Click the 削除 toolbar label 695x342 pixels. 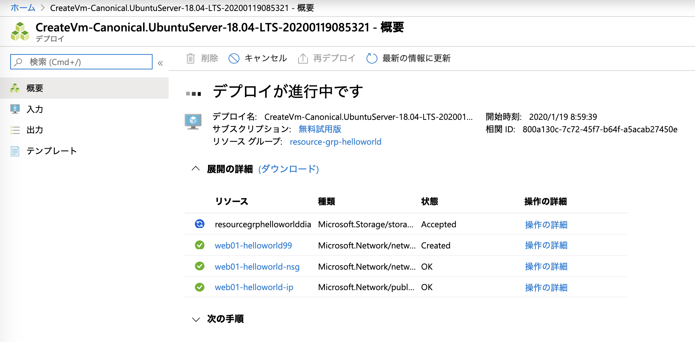point(210,58)
